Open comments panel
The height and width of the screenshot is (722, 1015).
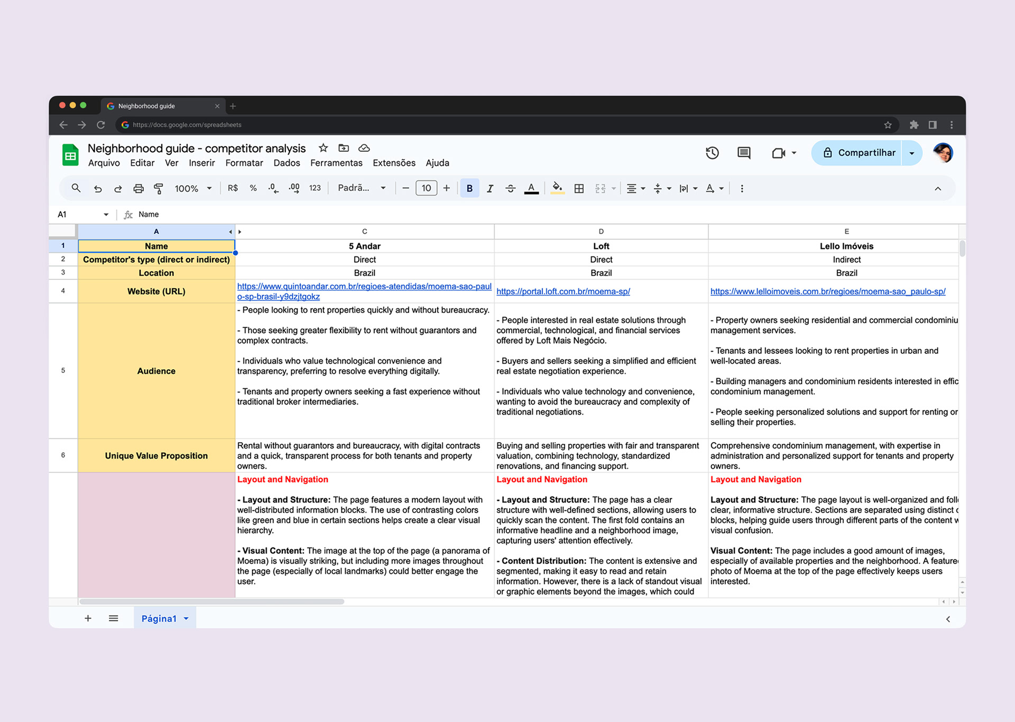744,153
